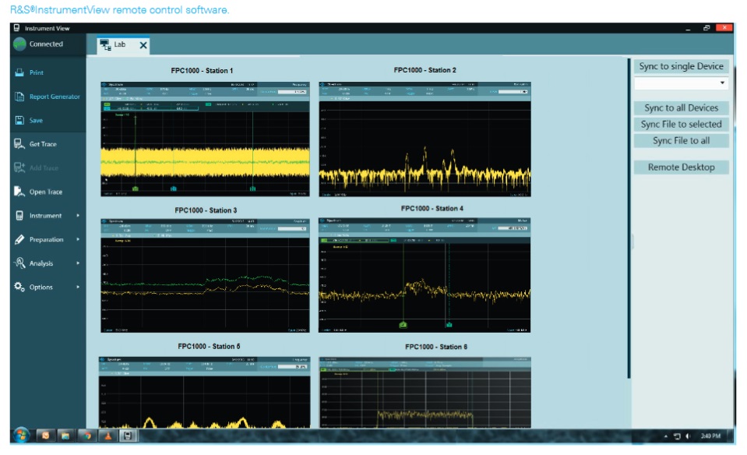The height and width of the screenshot is (455, 747).
Task: Open Report Generator from sidebar
Action: point(55,97)
